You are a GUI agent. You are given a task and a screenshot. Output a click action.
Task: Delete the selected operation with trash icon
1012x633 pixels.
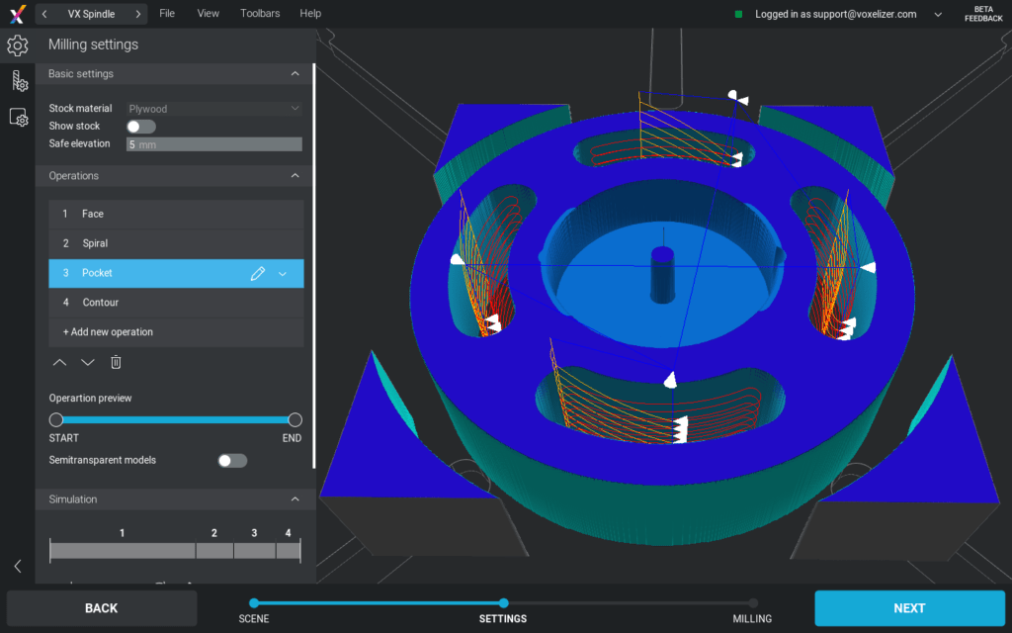115,362
